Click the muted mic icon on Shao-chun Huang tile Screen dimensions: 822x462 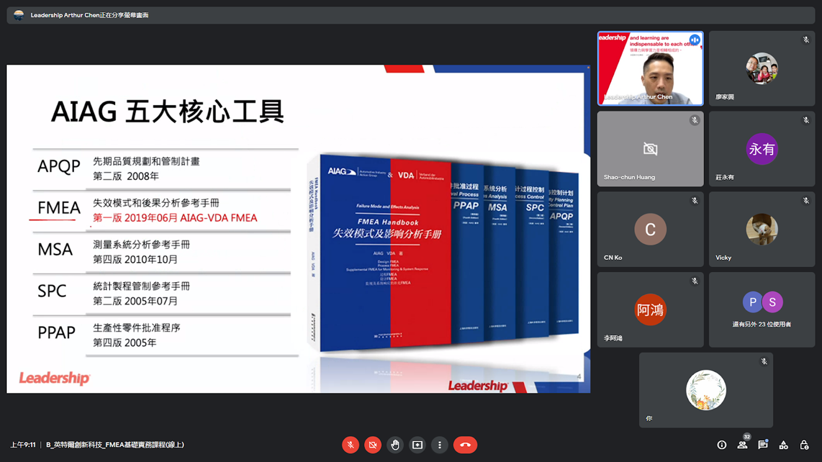coord(694,120)
